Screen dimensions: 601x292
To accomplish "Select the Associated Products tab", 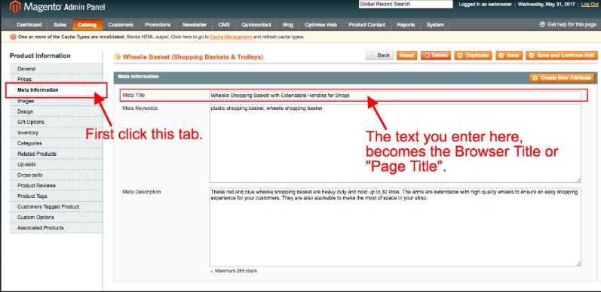I will click(56, 228).
